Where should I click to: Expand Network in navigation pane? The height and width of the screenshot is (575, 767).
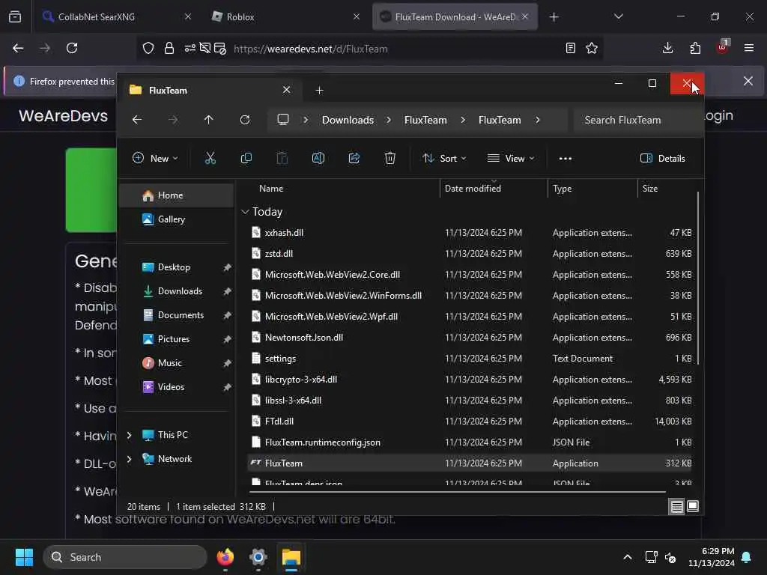click(x=129, y=459)
